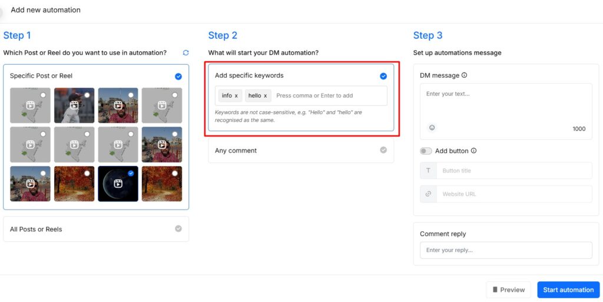Focus the Website URL field
Viewport: 603px width, 302px height.
513,194
